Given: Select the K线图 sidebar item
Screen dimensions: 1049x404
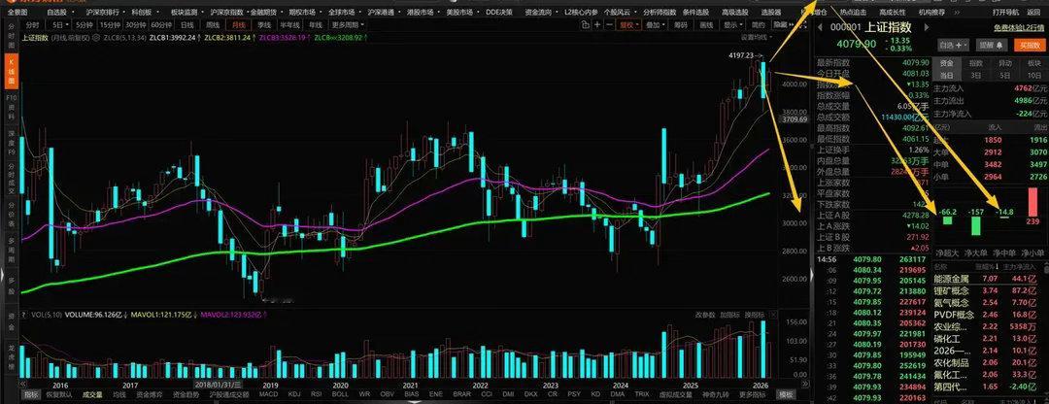Looking at the screenshot, I should [x=11, y=71].
